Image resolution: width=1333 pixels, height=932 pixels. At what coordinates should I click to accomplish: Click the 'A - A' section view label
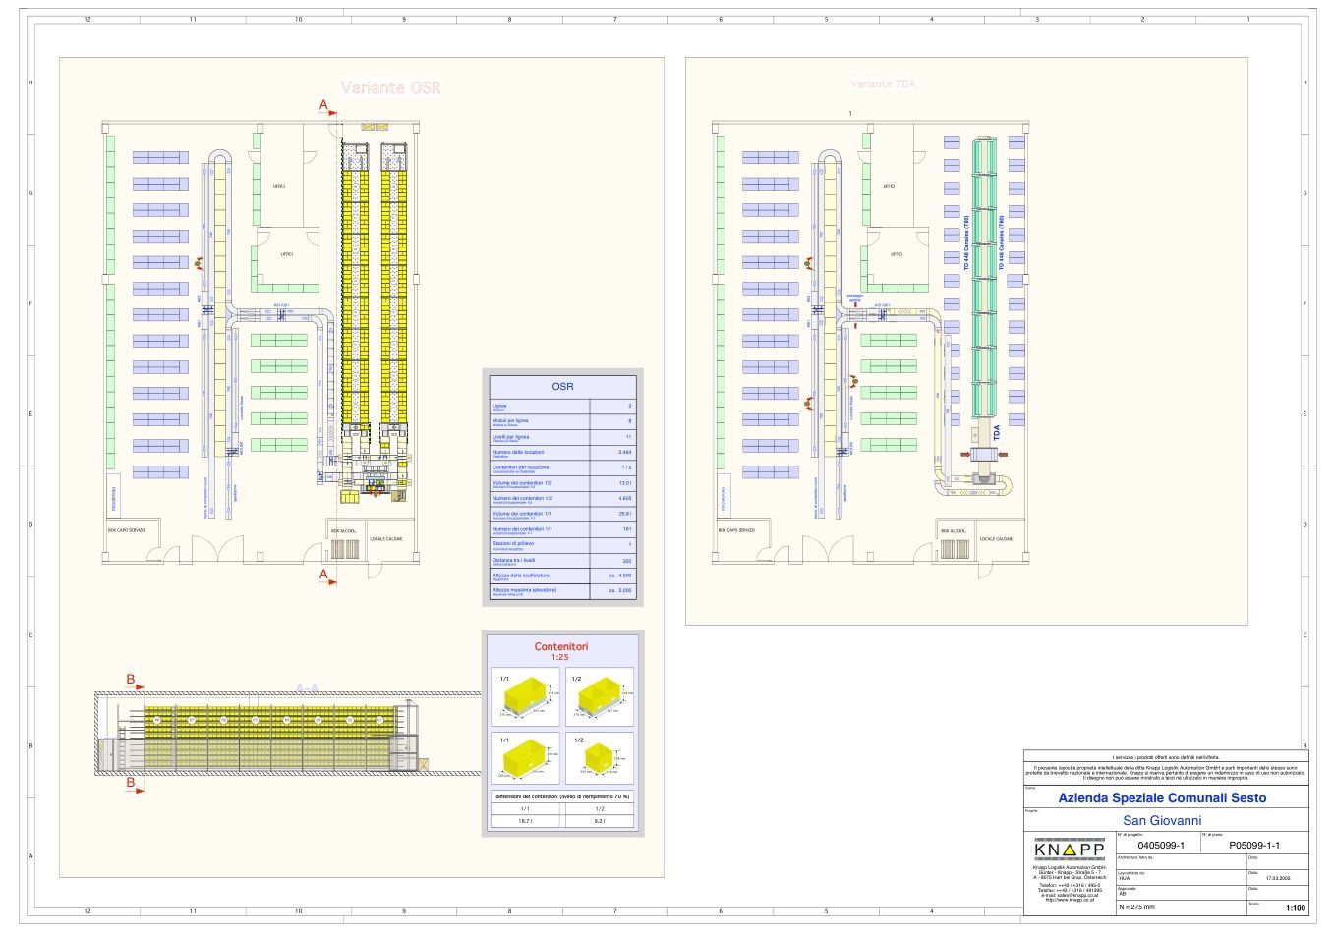pos(309,688)
